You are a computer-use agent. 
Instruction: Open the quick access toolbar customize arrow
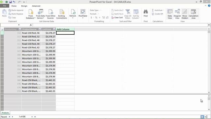(24, 2)
